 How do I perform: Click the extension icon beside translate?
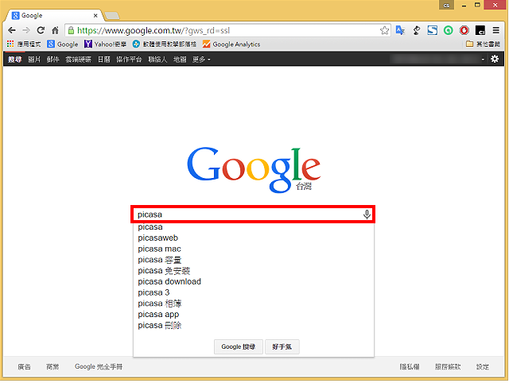point(416,30)
